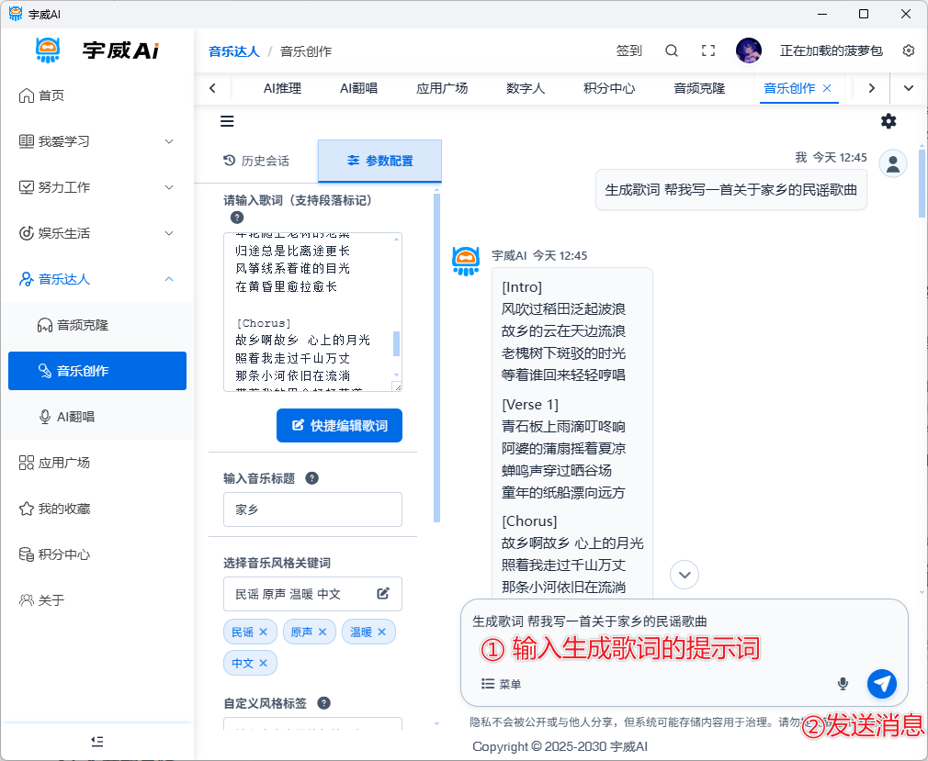Click the 快捷编辑歌词 button
This screenshot has height=761, width=928.
[339, 426]
